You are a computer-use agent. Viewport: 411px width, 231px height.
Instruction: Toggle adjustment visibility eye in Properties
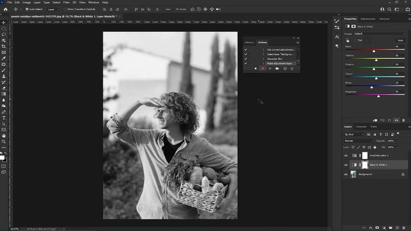[397, 120]
